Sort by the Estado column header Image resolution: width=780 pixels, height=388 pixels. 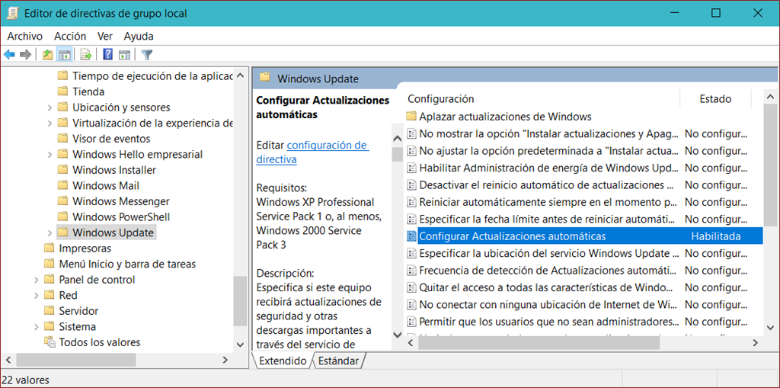click(715, 99)
